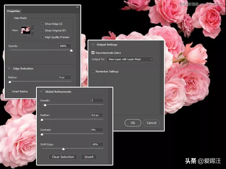Open the Output To dropdown

130,59
